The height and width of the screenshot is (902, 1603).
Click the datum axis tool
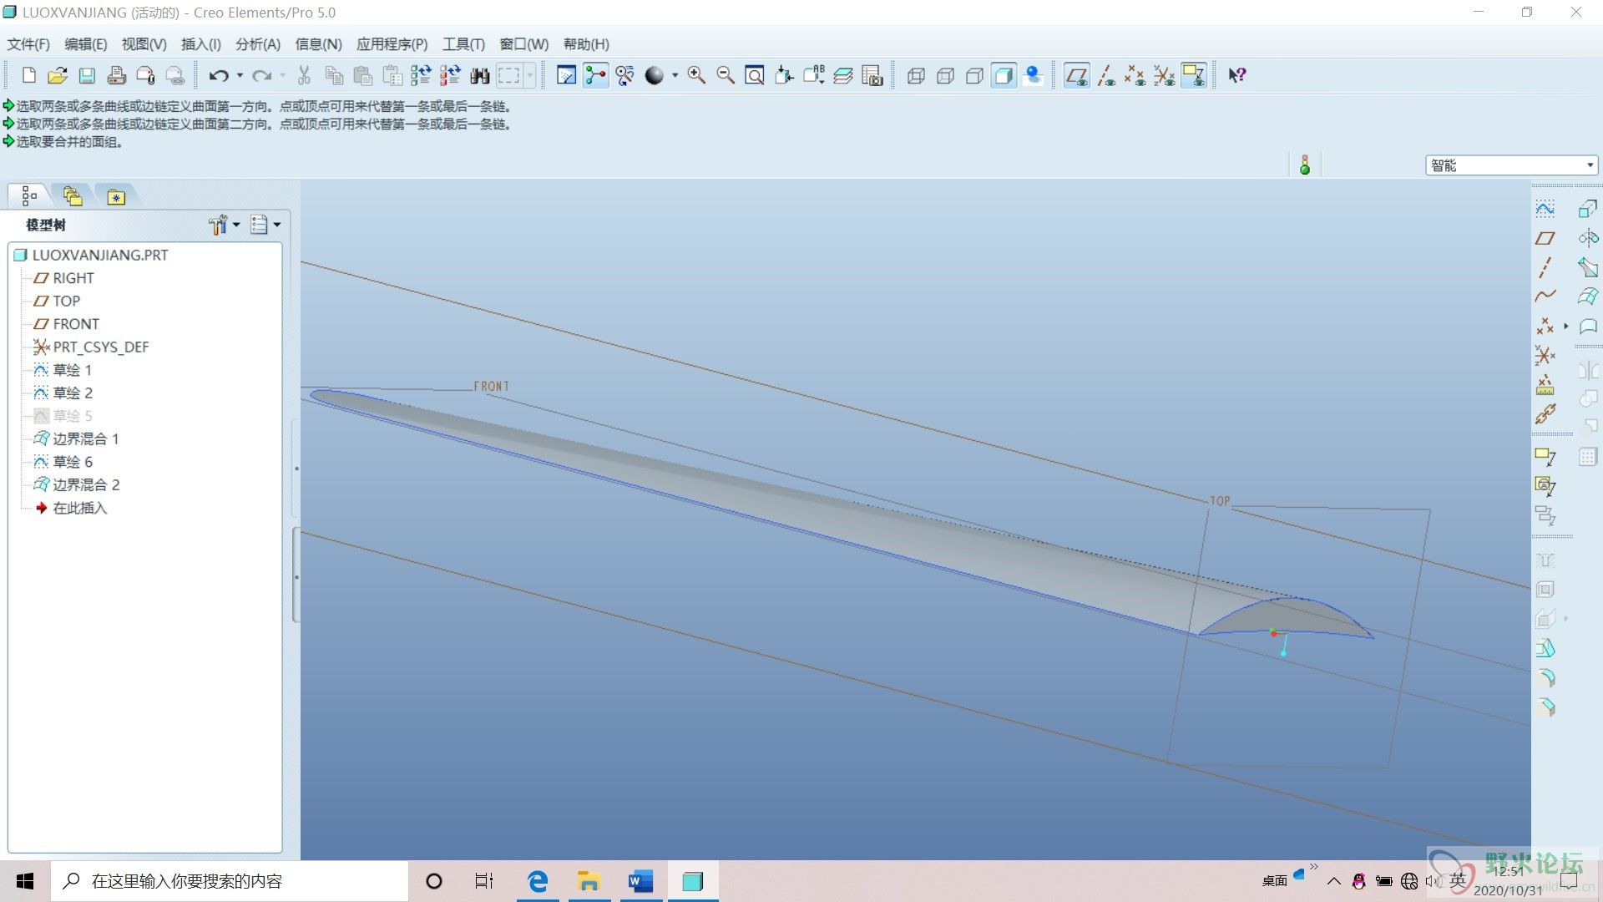tap(1545, 267)
